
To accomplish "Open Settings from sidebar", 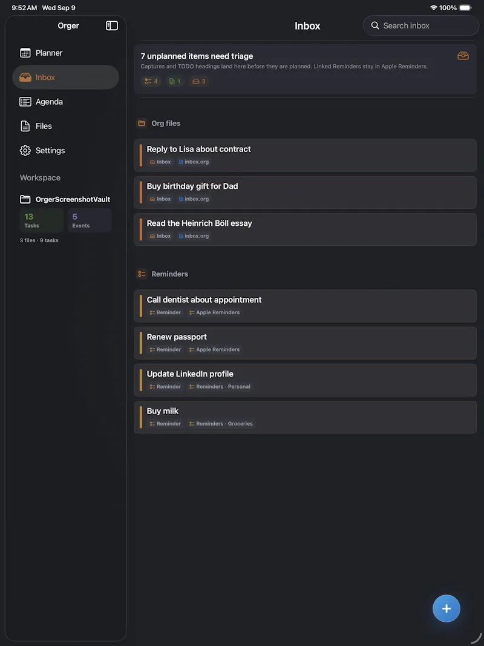I will click(x=66, y=150).
